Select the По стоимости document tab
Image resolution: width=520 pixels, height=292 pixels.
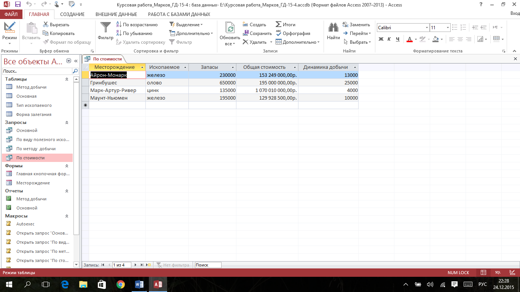[x=104, y=59]
